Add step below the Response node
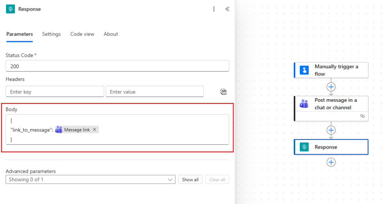383x204 pixels. click(331, 162)
